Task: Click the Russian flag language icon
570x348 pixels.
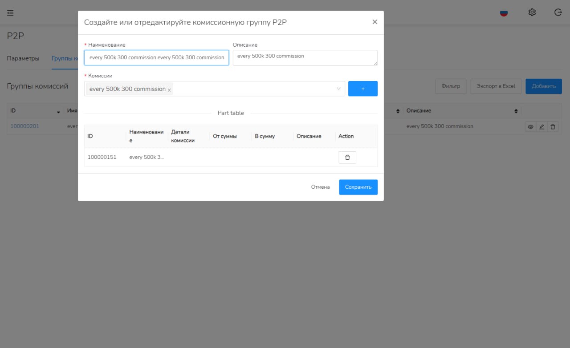Action: click(x=504, y=13)
